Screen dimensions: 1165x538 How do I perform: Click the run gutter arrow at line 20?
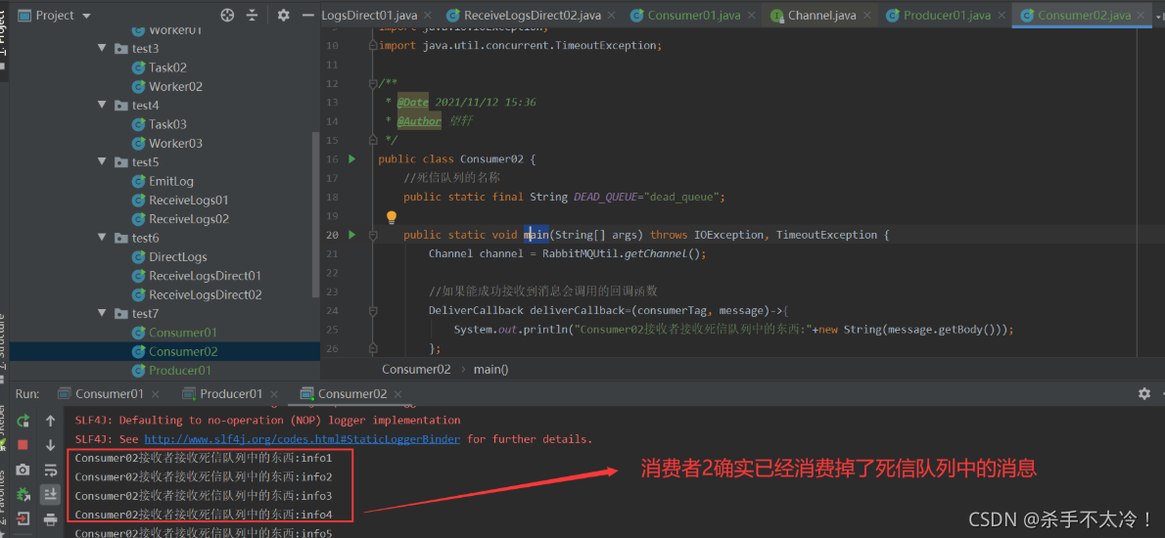352,235
